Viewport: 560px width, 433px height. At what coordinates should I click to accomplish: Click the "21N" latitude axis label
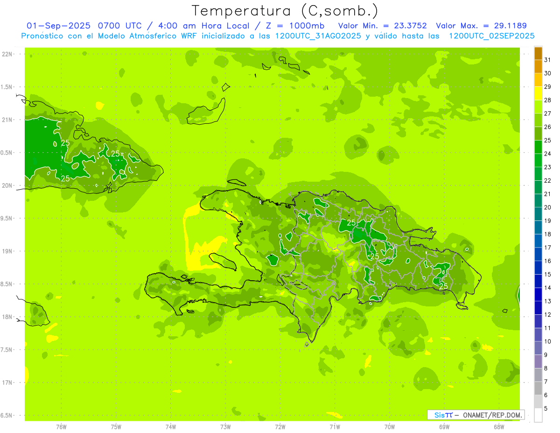coord(8,120)
